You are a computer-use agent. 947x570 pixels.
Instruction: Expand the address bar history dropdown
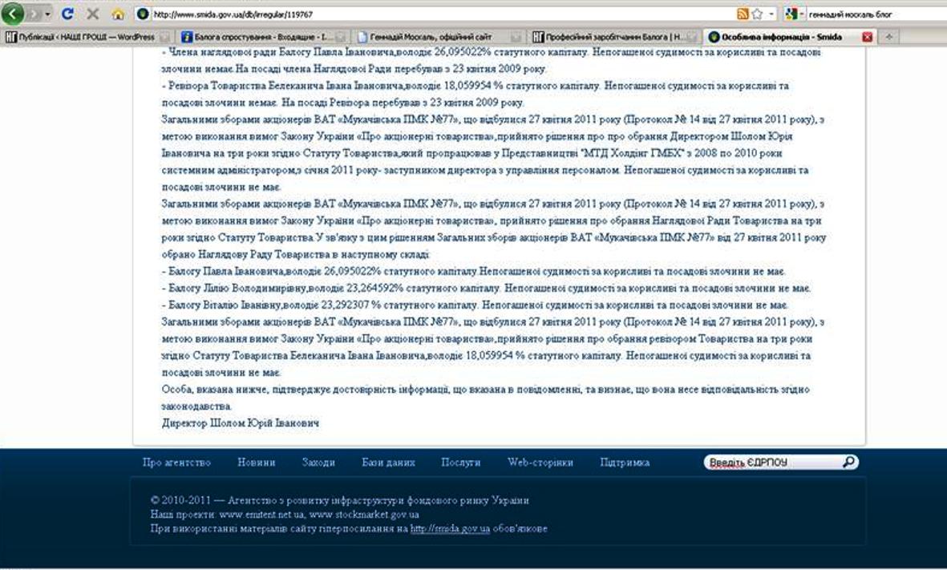click(x=771, y=14)
